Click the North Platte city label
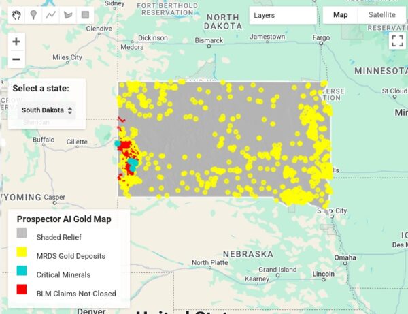 click(x=209, y=262)
